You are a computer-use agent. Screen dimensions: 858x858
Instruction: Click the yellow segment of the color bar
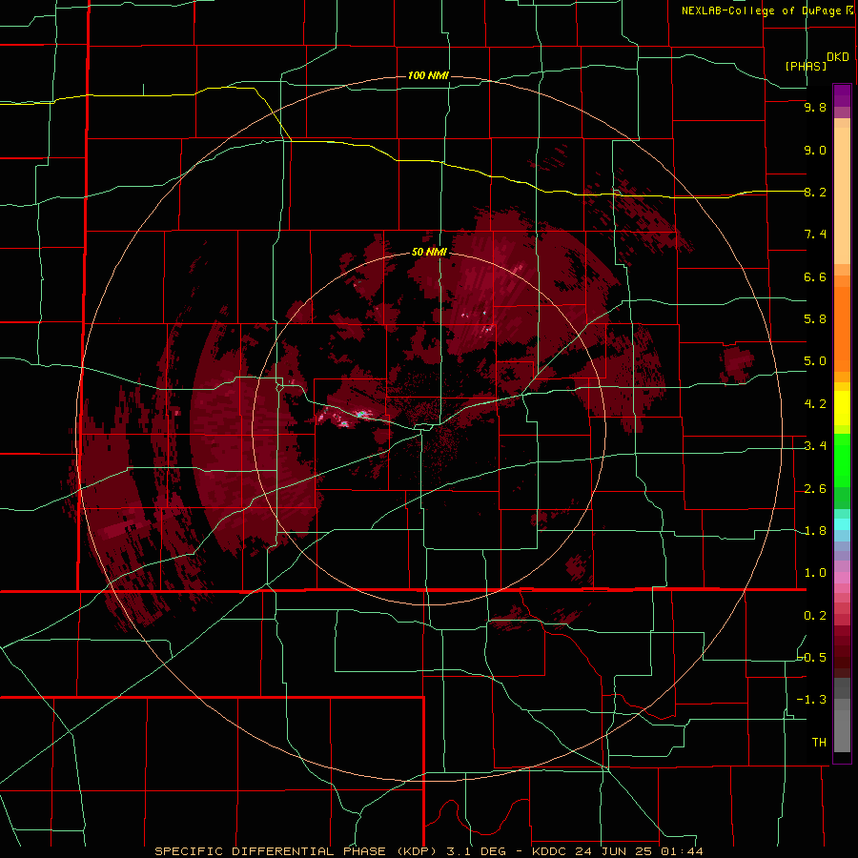(842, 408)
